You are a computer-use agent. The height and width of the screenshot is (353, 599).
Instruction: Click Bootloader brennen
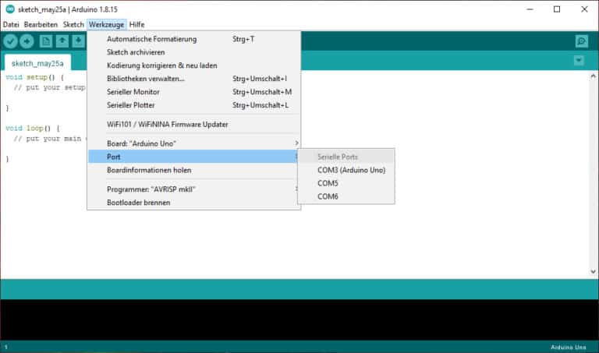click(138, 203)
